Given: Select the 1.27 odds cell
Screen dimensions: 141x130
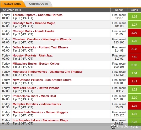Looking at the screenshot, I should tap(134, 25).
